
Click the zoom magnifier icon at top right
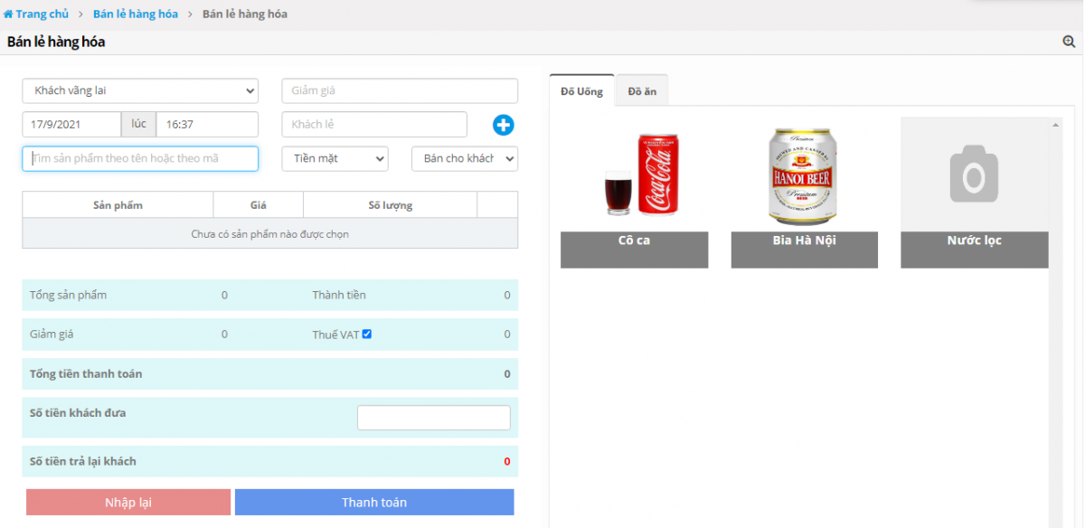click(1069, 42)
